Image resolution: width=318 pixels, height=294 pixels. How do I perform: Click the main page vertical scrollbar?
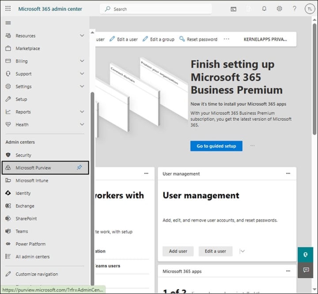tap(314, 79)
